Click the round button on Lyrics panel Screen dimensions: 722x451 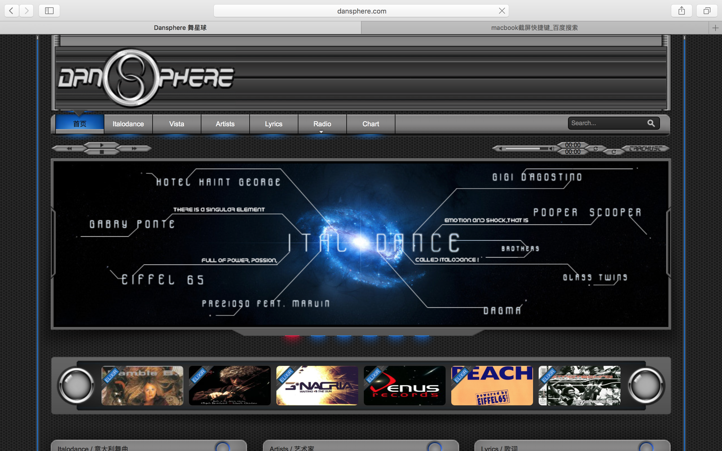click(646, 446)
